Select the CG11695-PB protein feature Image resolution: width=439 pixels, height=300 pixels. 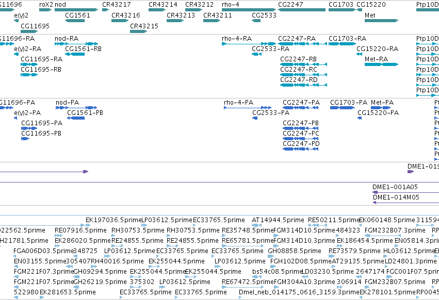pyautogui.click(x=25, y=139)
